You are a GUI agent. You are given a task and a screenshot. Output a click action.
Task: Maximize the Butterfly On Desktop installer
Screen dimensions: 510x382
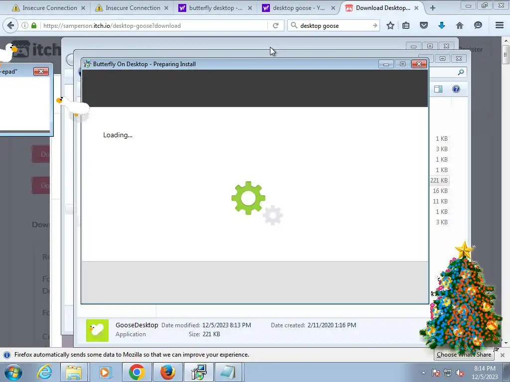[x=402, y=64]
